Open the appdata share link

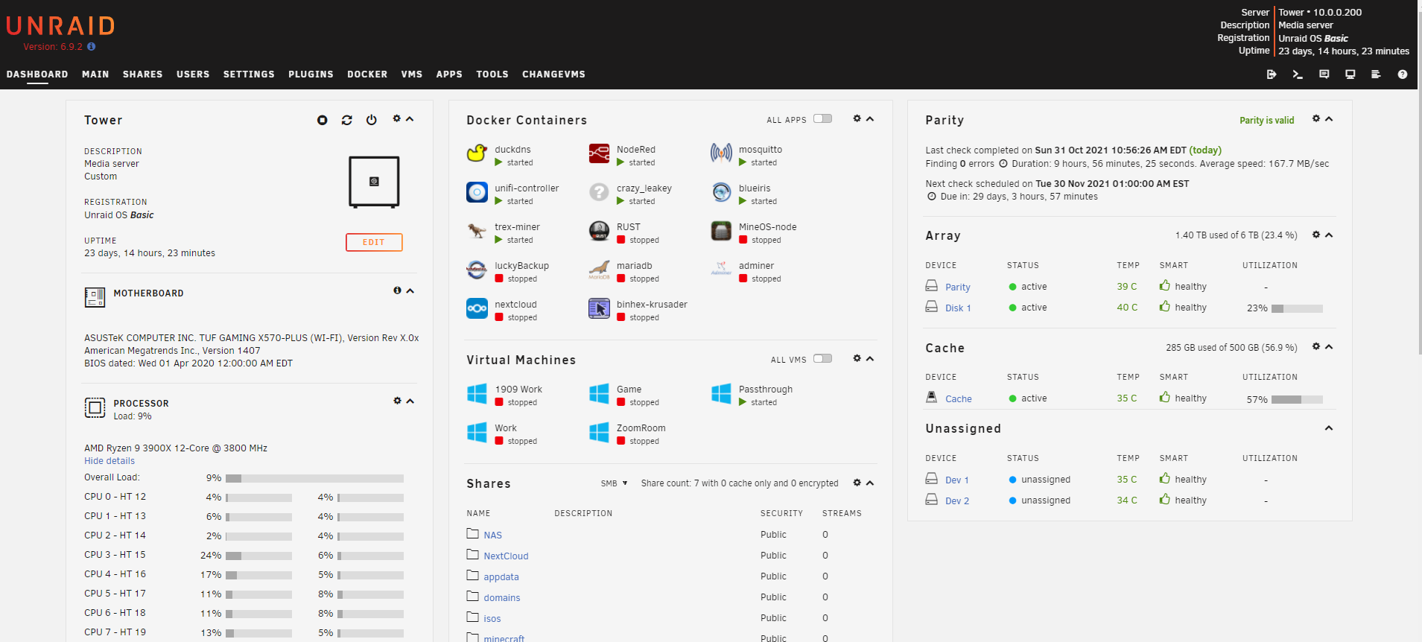[501, 577]
